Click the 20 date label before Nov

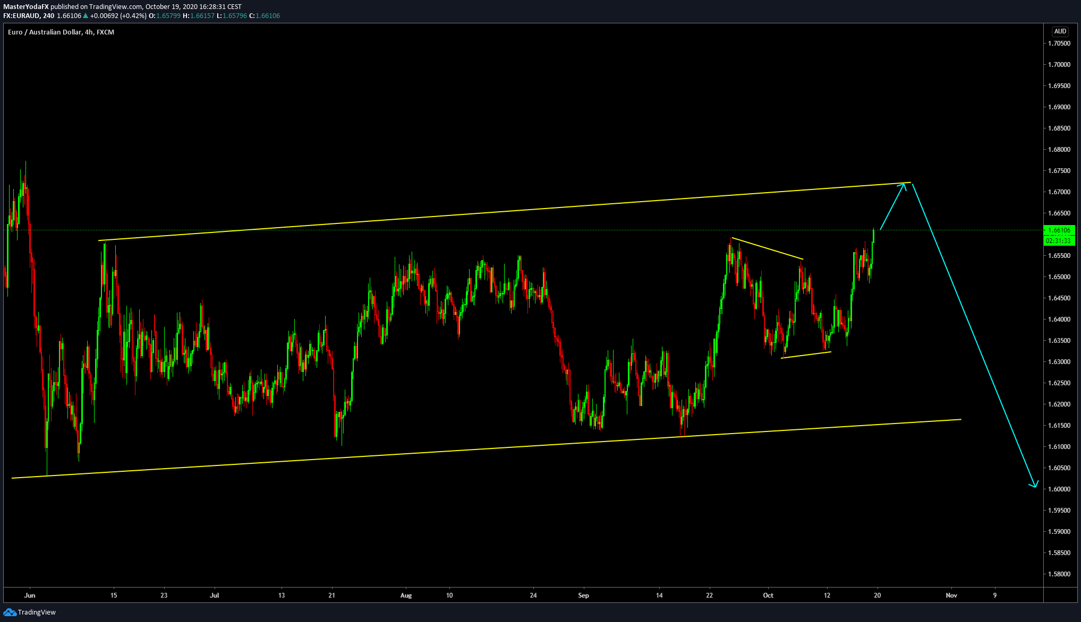tap(878, 595)
